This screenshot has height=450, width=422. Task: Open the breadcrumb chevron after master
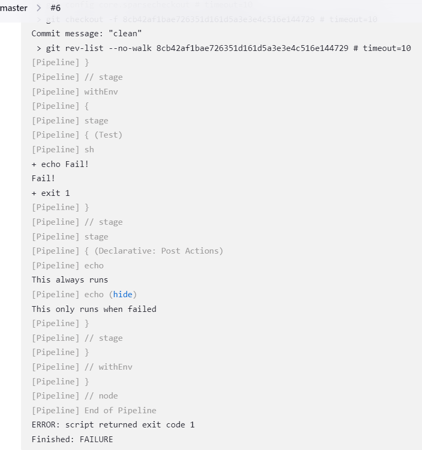point(39,8)
